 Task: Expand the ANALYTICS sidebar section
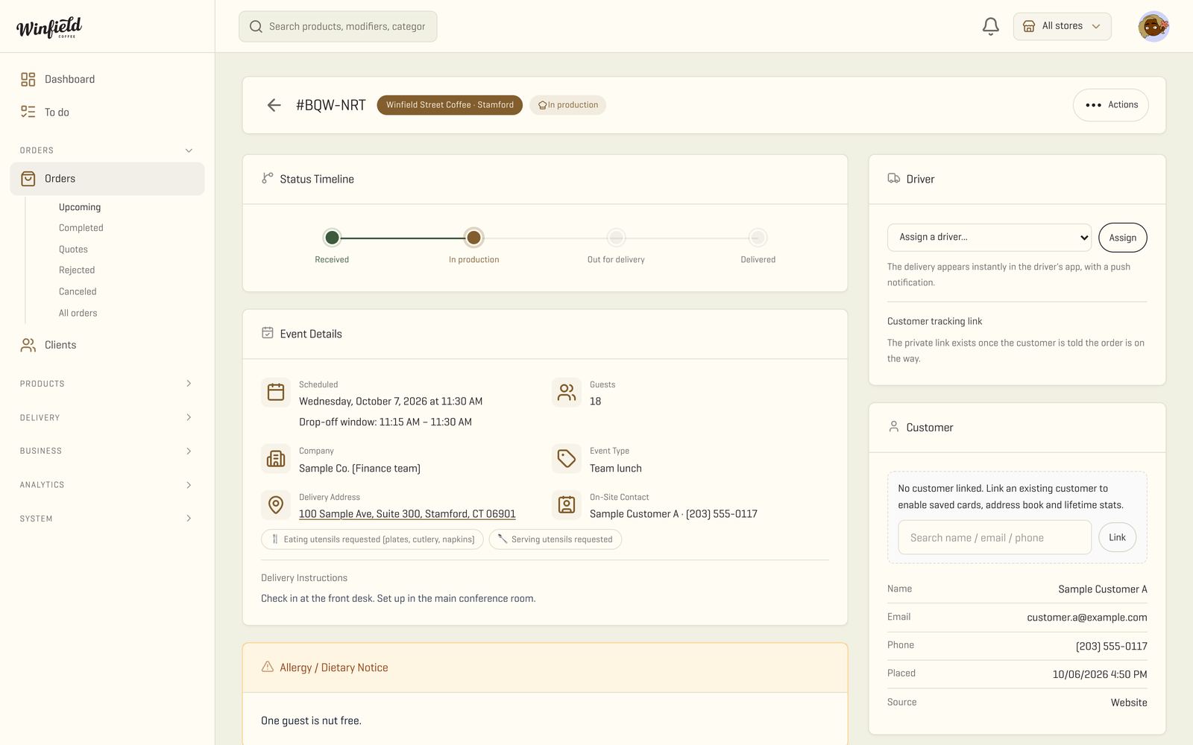pyautogui.click(x=107, y=485)
